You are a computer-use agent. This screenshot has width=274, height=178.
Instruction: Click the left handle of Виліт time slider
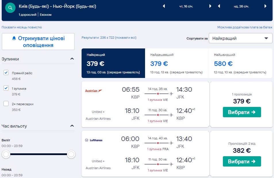tap(6, 154)
